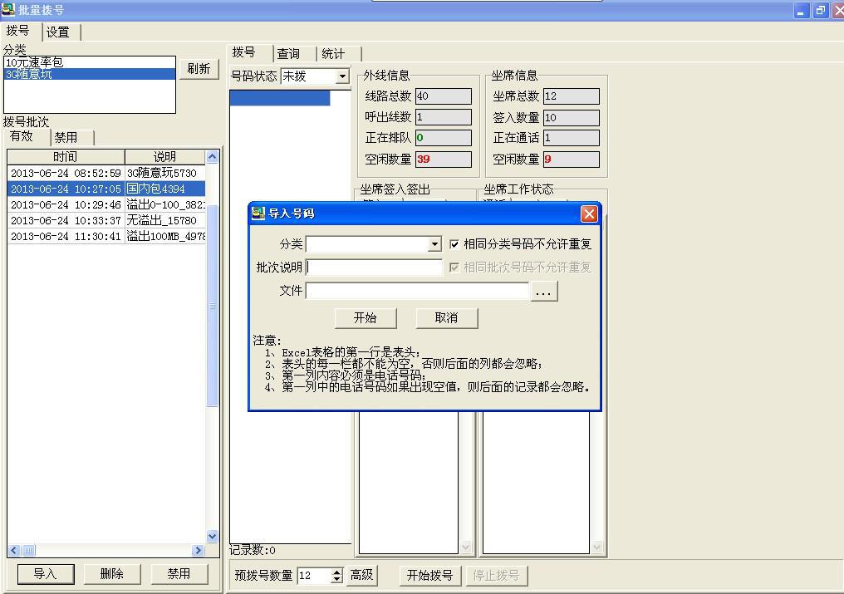Click 取消 in the import dialog
This screenshot has height=594, width=844.
[x=447, y=317]
